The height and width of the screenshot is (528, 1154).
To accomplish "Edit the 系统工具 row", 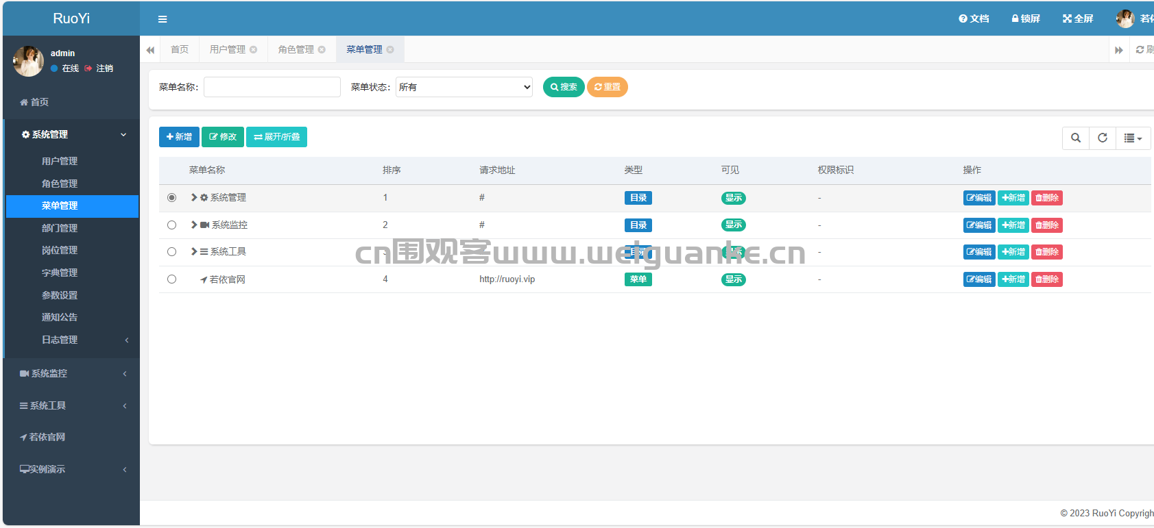I will [979, 252].
